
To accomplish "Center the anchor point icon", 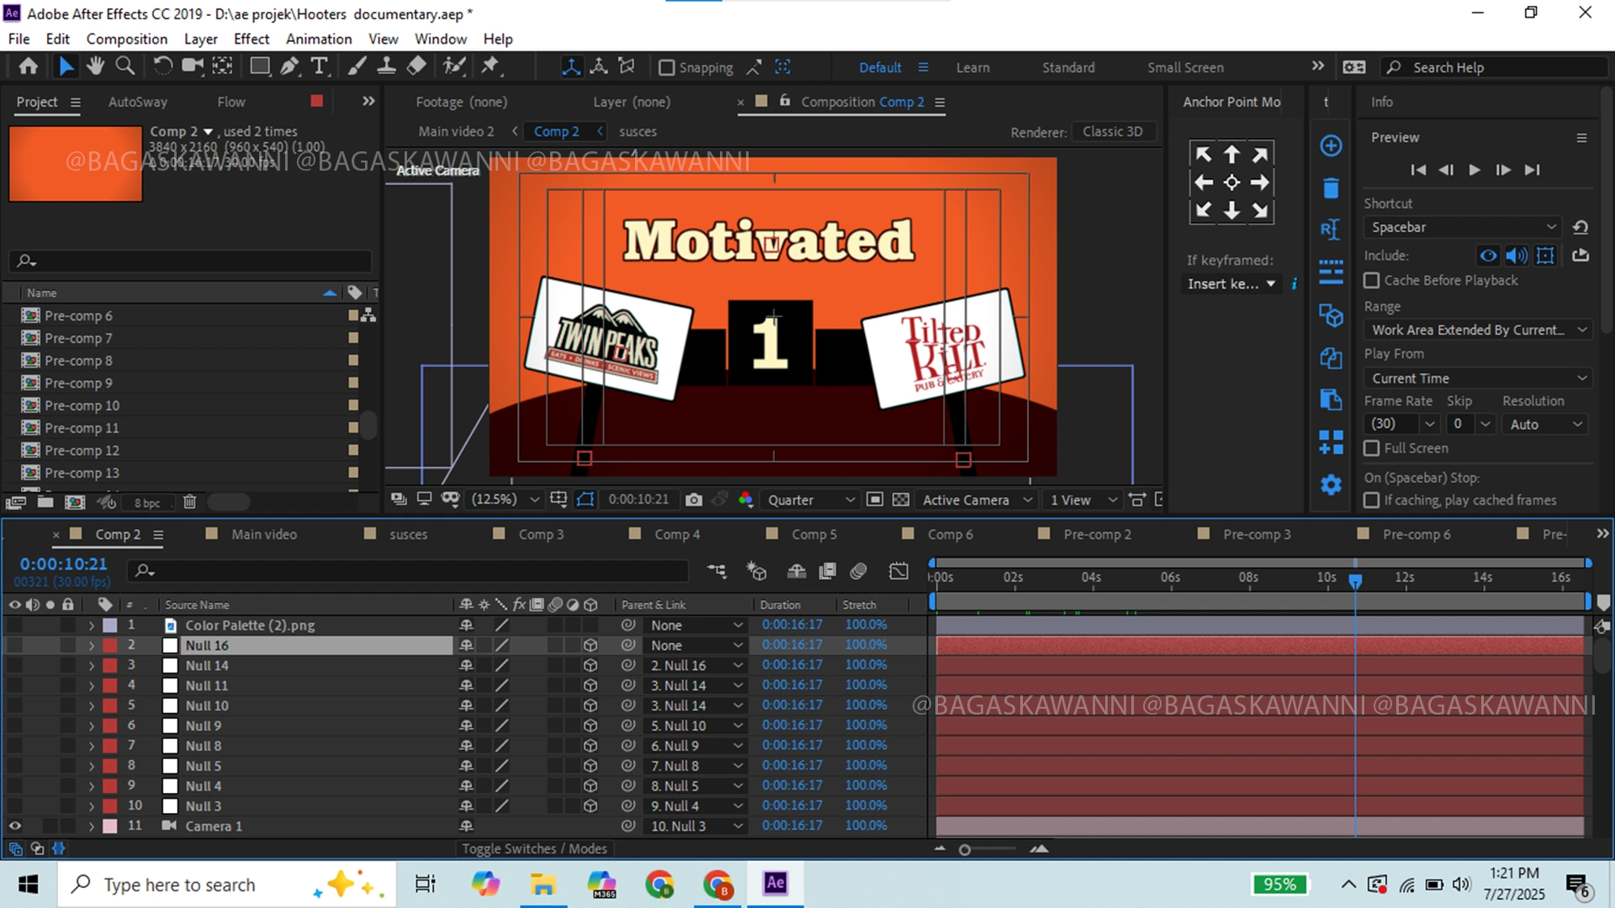I will (x=1231, y=182).
